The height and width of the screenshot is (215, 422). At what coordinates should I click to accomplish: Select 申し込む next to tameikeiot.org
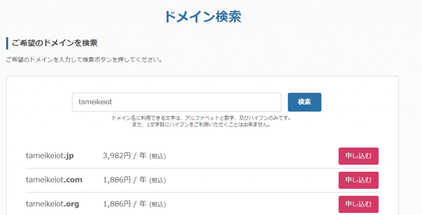click(x=359, y=204)
